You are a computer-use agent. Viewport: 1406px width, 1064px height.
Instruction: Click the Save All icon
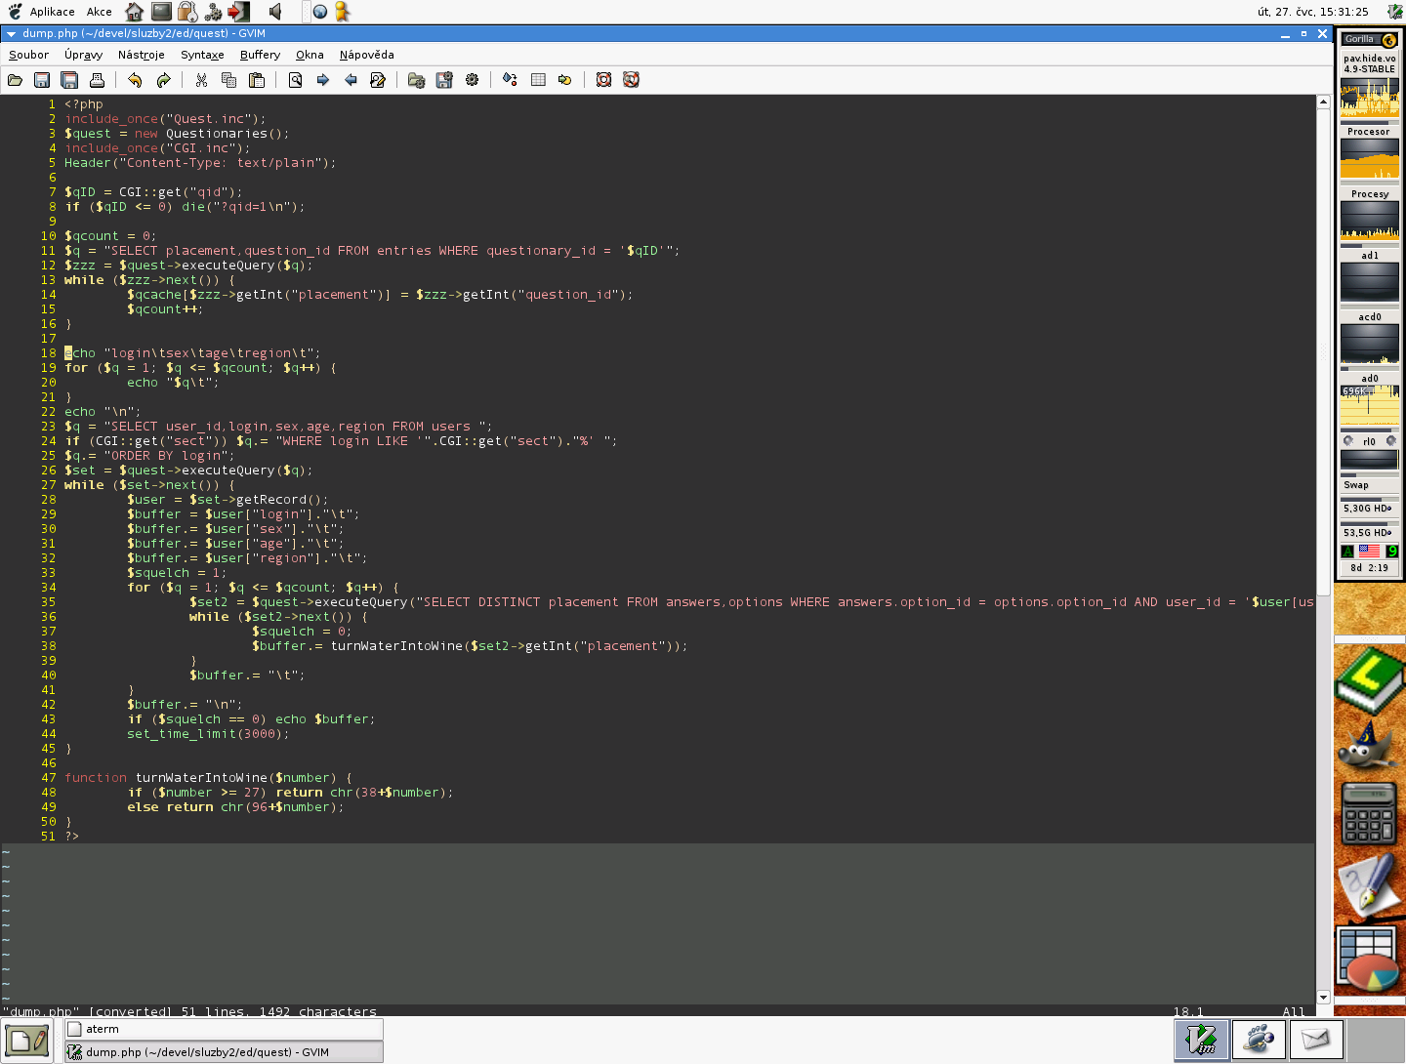click(69, 80)
